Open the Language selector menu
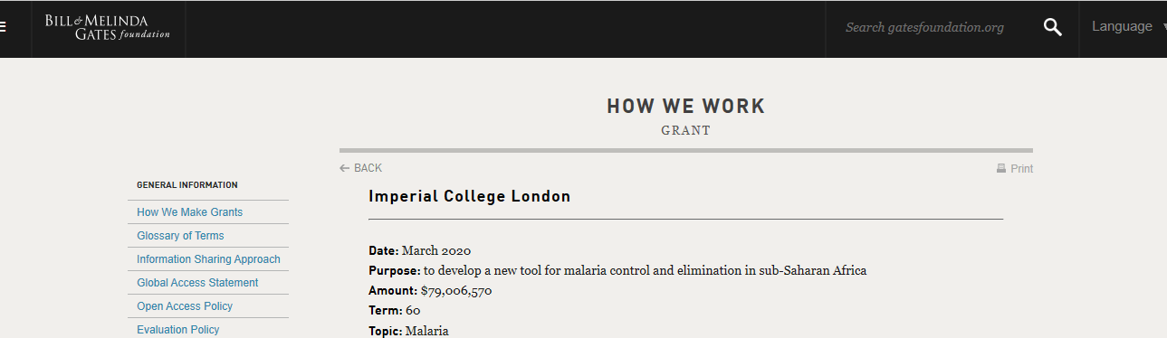Viewport: 1167px width, 338px height. click(x=1123, y=27)
